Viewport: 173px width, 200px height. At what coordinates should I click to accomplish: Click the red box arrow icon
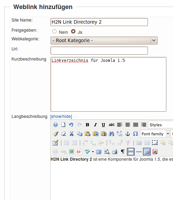pos(155,152)
